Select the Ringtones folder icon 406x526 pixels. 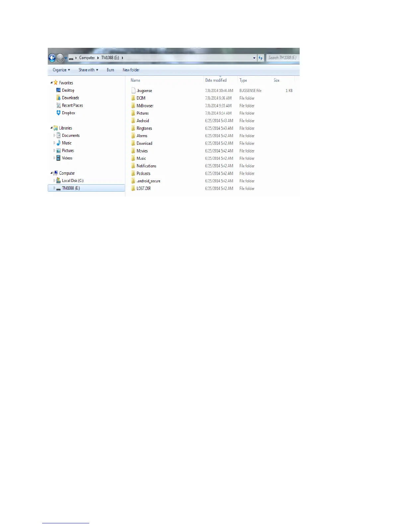click(x=133, y=128)
